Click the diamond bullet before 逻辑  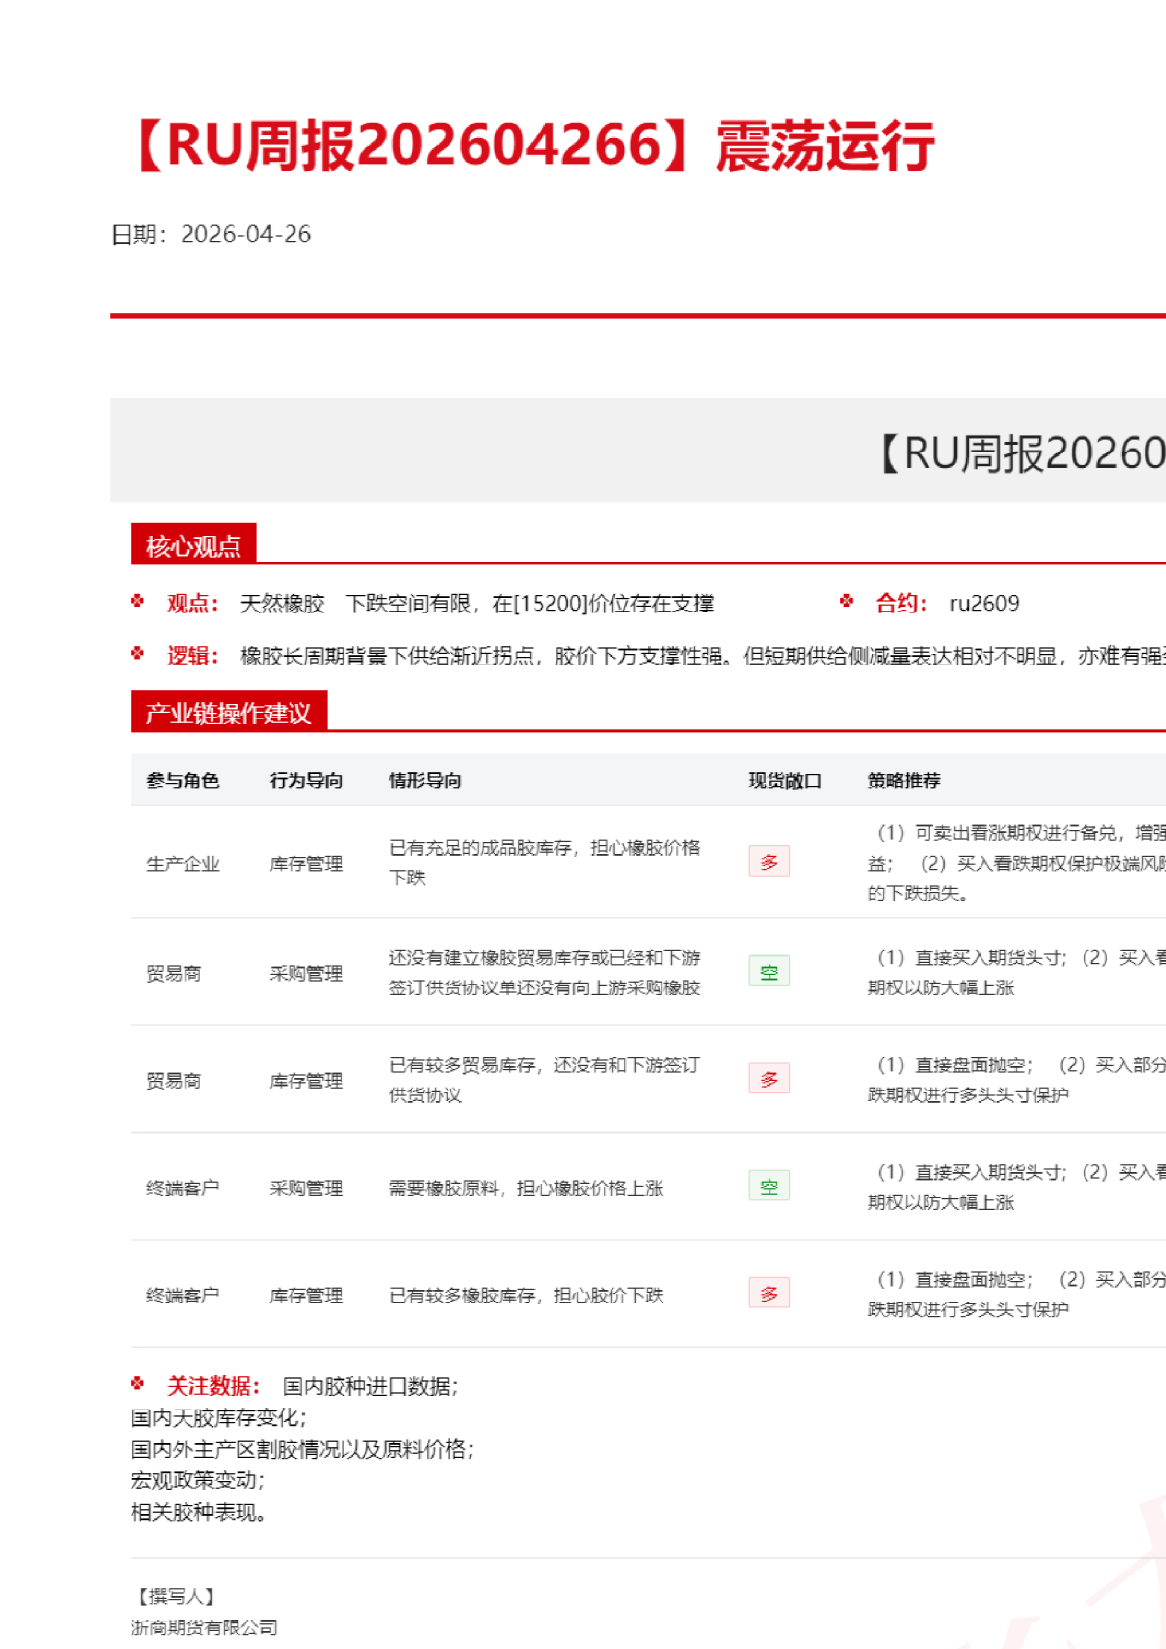tap(137, 653)
